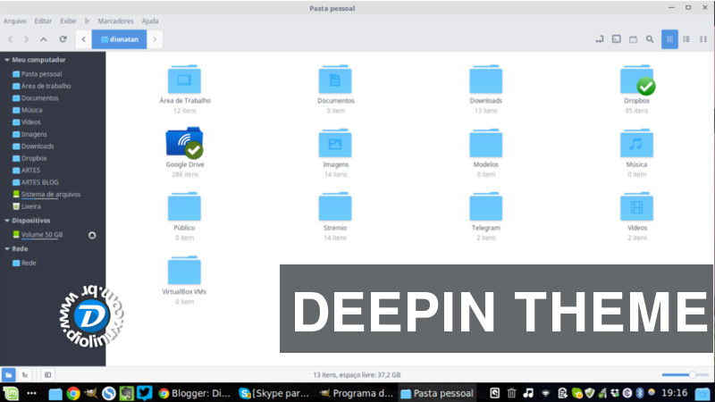
Task: Open the Editar menu
Action: [x=43, y=21]
